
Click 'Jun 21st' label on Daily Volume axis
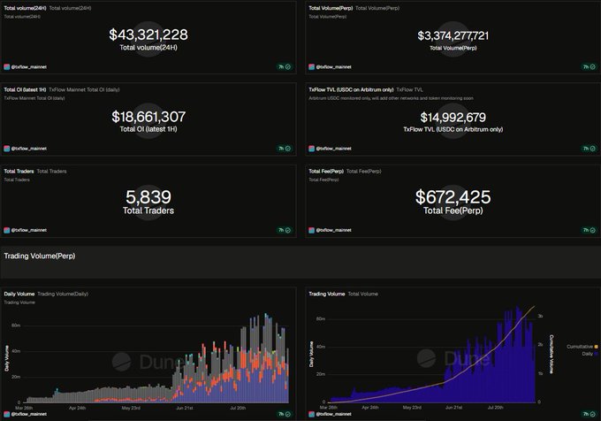(x=185, y=408)
